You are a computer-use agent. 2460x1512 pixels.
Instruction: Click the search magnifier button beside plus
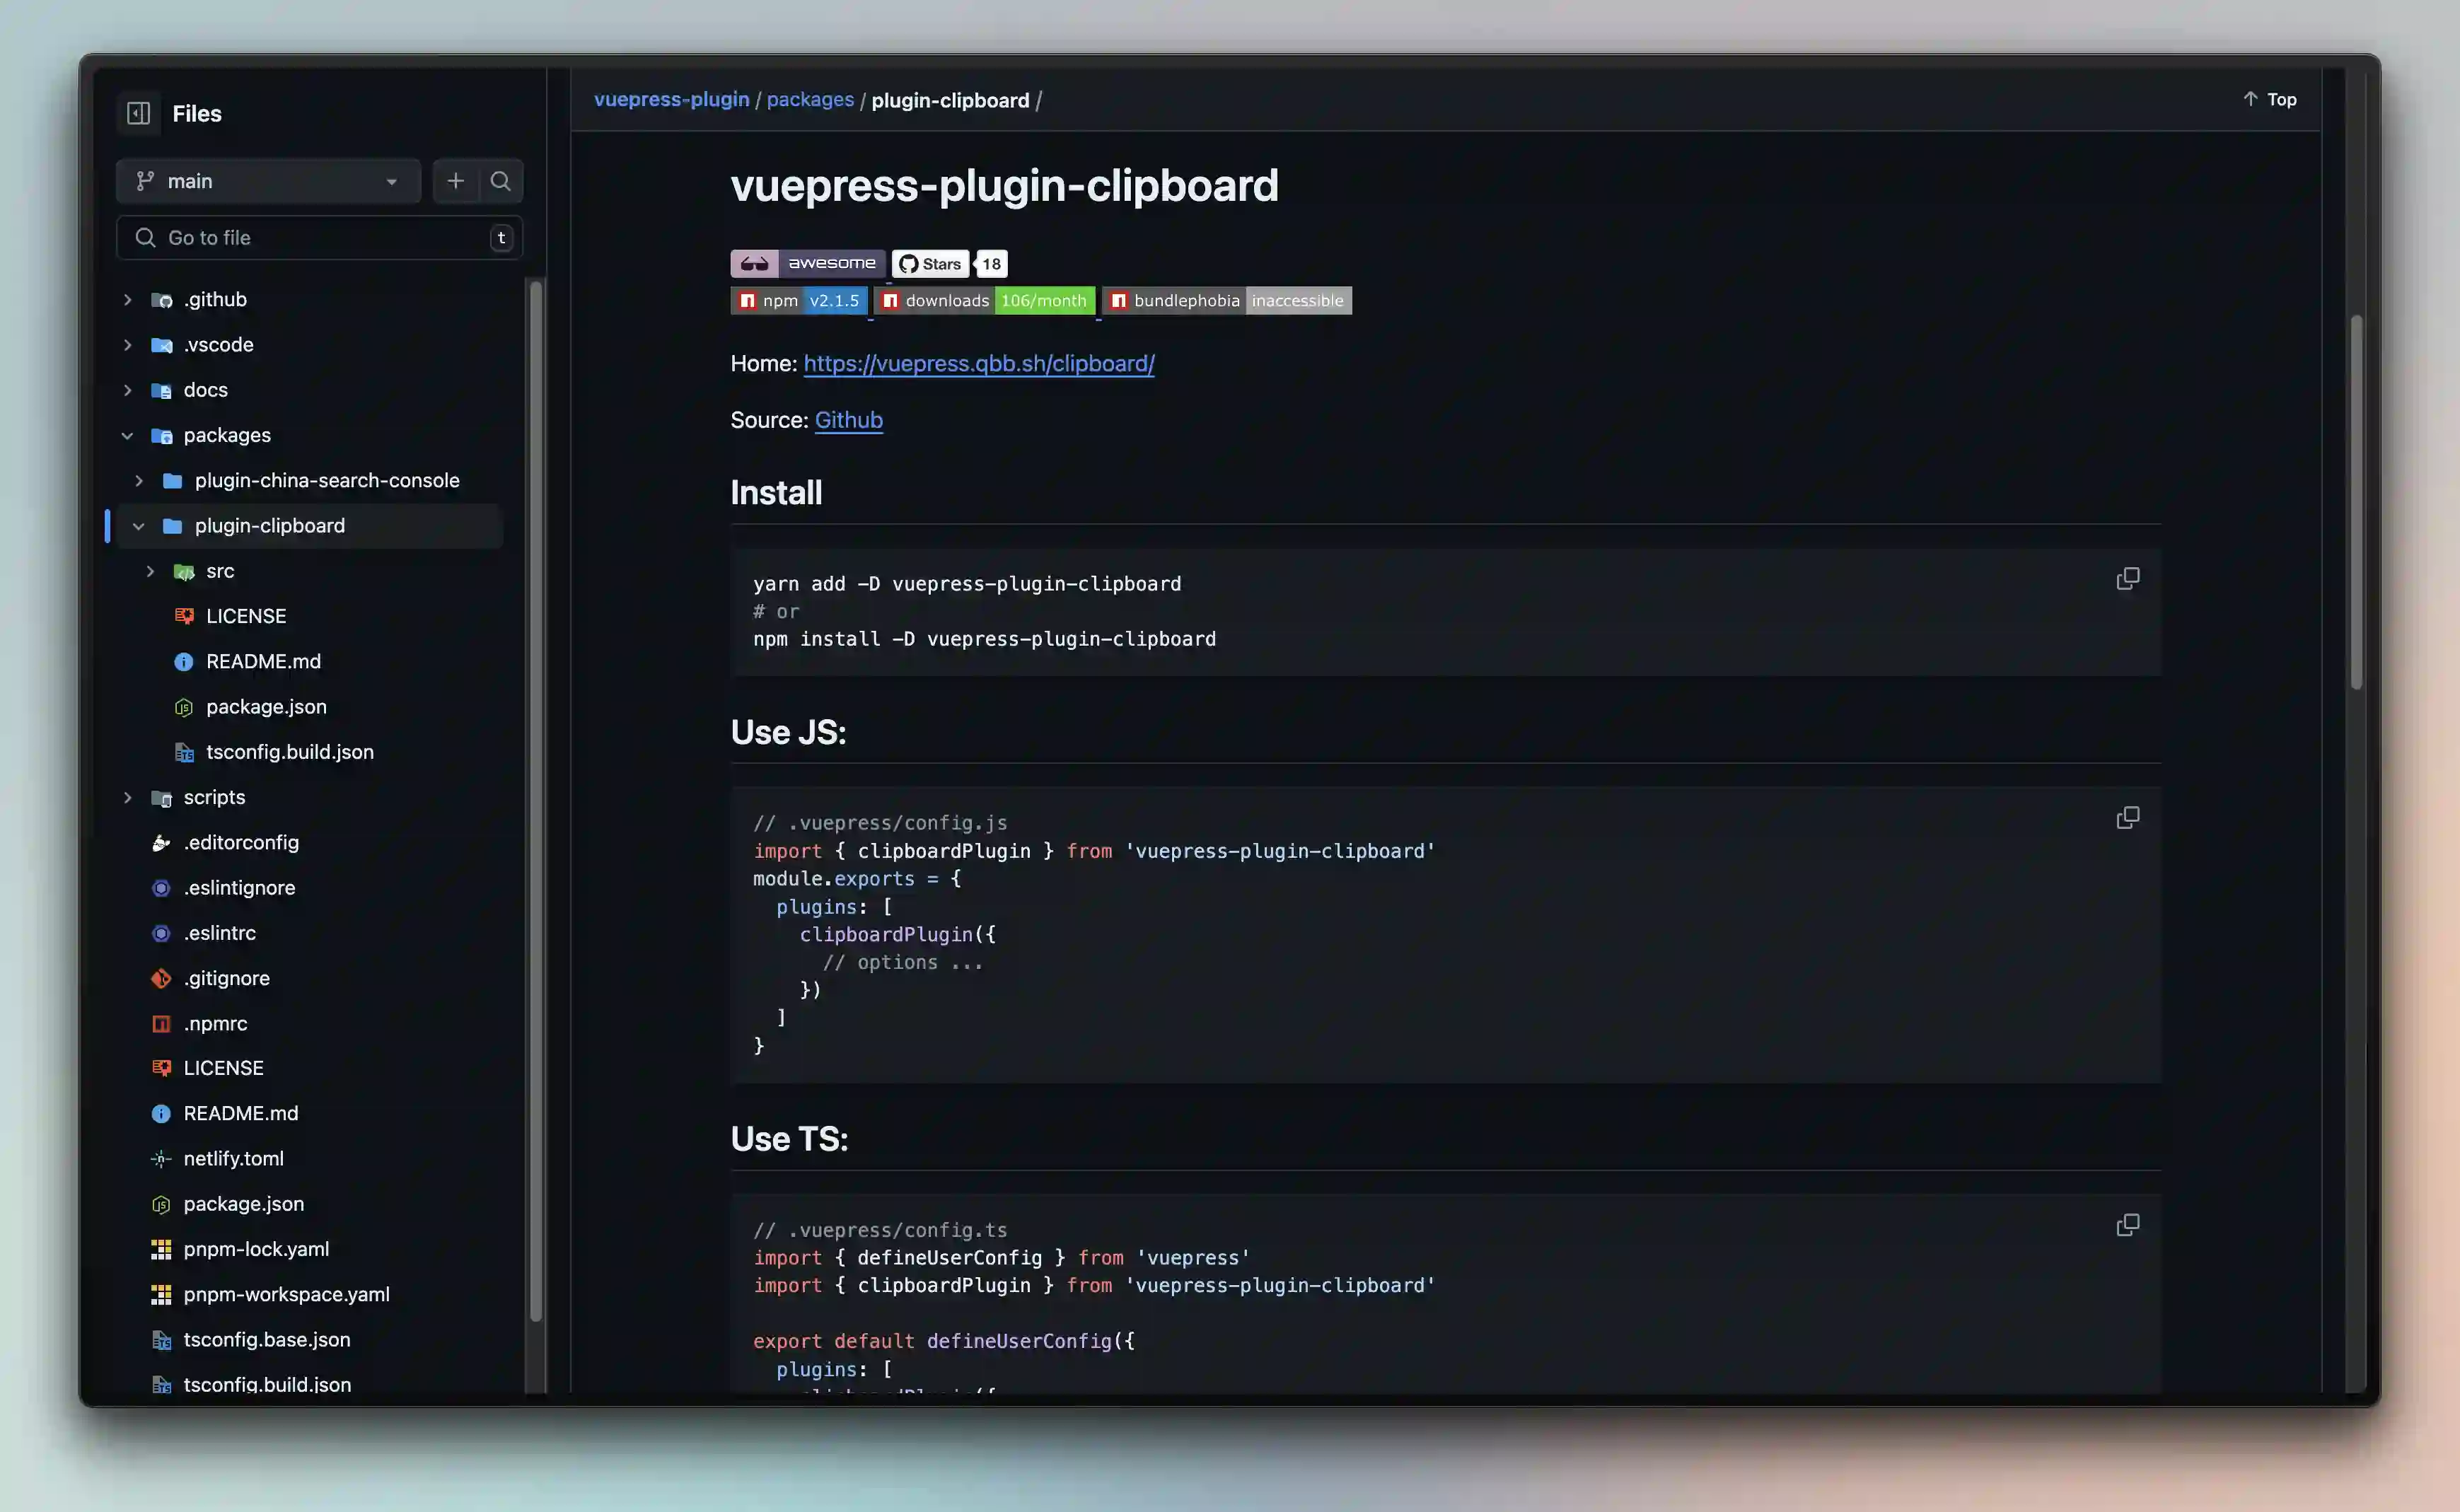(x=500, y=181)
